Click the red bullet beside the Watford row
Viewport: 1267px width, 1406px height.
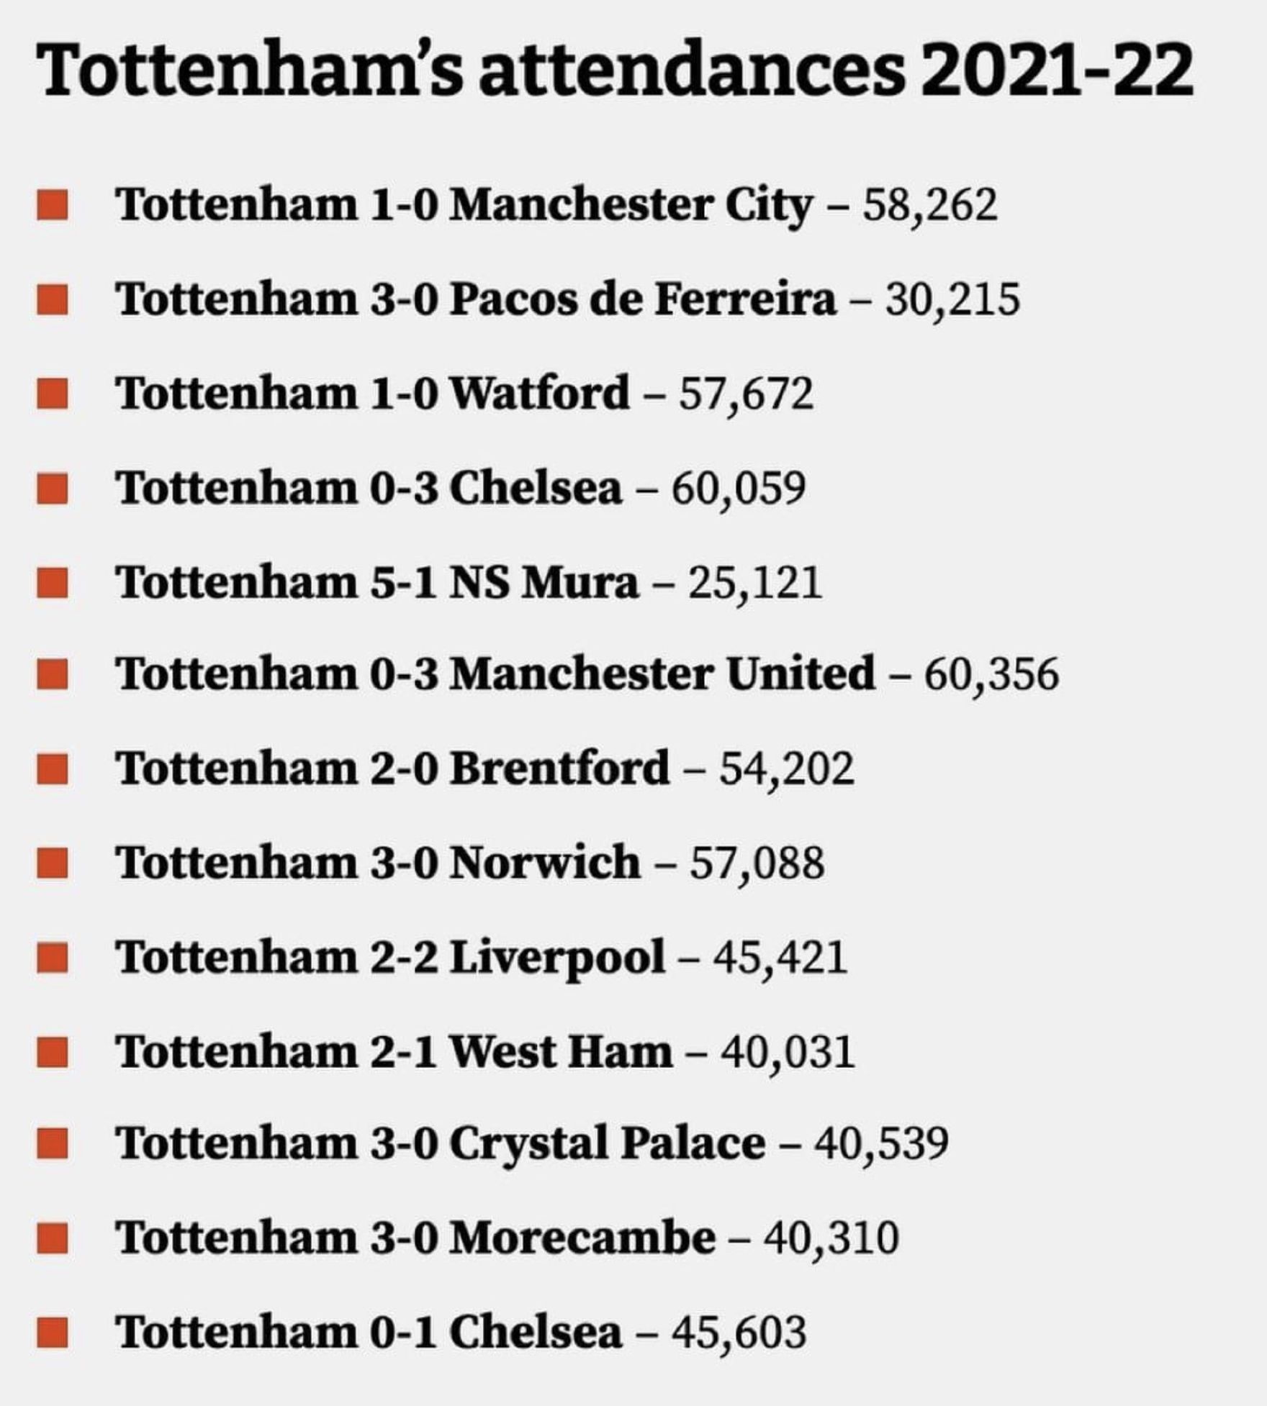53,394
